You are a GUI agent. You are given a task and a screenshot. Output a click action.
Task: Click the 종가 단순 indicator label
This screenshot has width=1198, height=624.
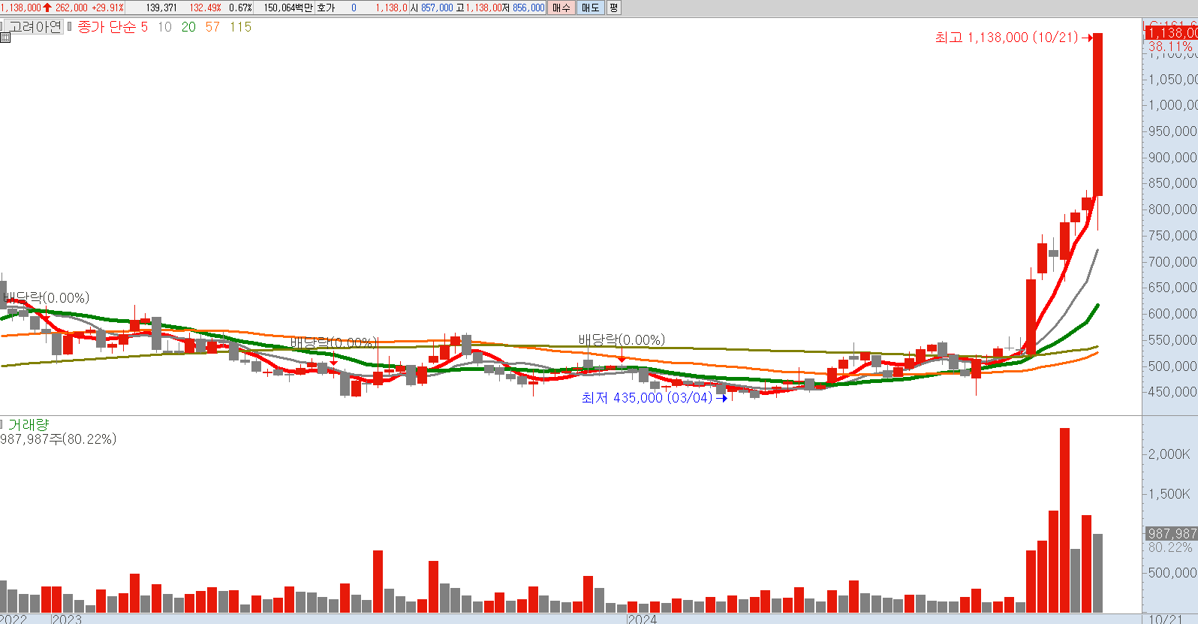(107, 27)
